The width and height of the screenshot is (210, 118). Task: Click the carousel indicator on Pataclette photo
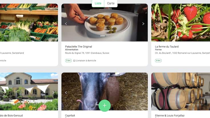point(103,36)
